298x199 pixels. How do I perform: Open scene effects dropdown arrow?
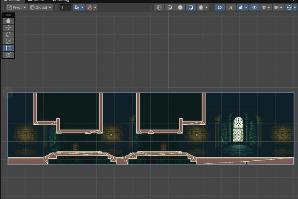246,7
